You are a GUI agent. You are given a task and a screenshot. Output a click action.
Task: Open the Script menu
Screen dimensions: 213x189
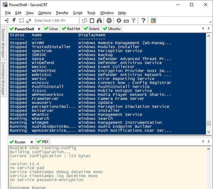[x=78, y=13]
